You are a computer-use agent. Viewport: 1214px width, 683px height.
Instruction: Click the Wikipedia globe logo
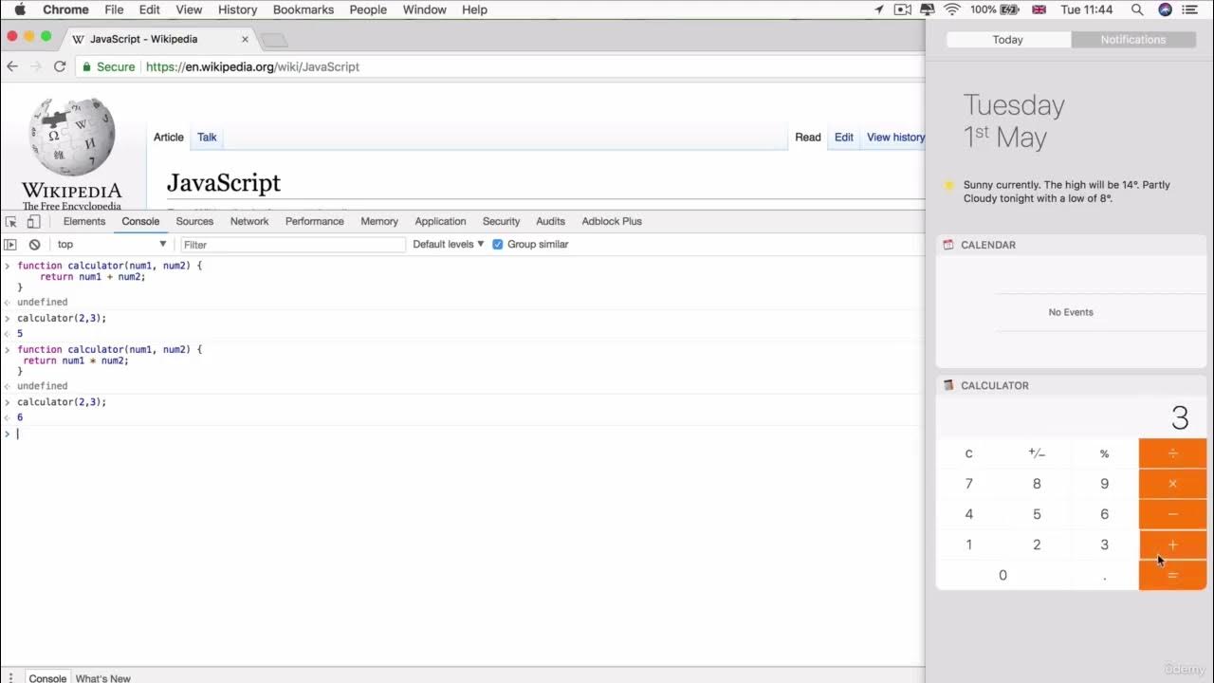(72, 138)
